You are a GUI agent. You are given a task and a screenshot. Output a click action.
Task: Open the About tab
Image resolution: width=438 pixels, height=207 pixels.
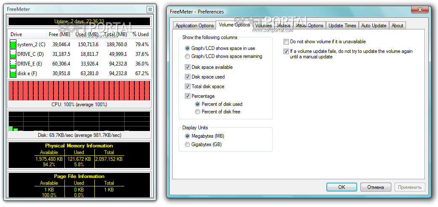pyautogui.click(x=397, y=26)
